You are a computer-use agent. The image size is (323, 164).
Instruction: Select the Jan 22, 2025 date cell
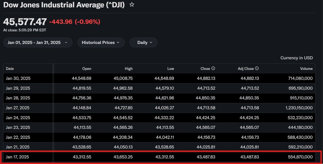(x=18, y=137)
